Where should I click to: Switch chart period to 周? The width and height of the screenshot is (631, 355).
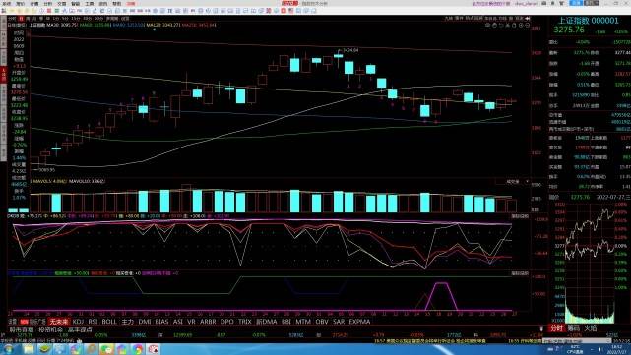pos(28,19)
